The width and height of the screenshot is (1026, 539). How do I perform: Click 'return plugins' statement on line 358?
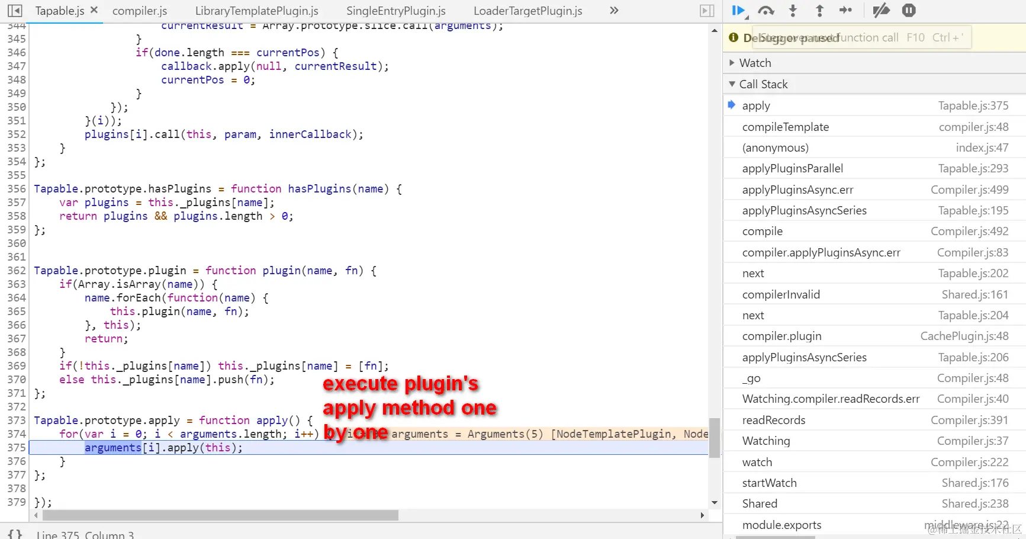pos(104,216)
